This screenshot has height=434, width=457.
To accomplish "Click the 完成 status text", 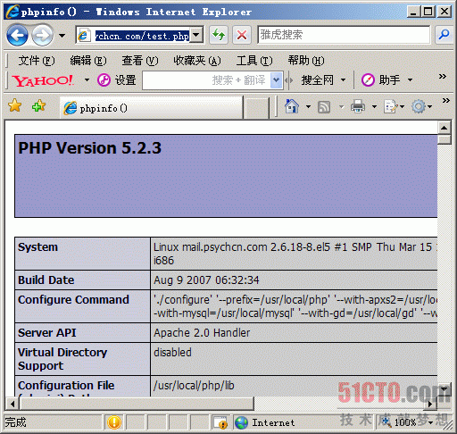I will click(16, 422).
